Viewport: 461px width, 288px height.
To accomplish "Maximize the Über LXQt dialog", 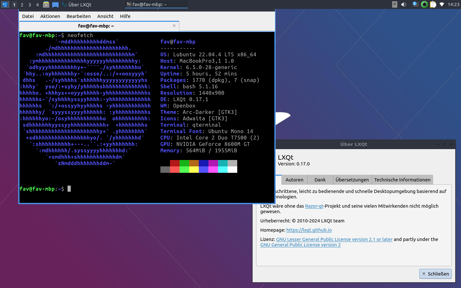I will pyautogui.click(x=444, y=144).
